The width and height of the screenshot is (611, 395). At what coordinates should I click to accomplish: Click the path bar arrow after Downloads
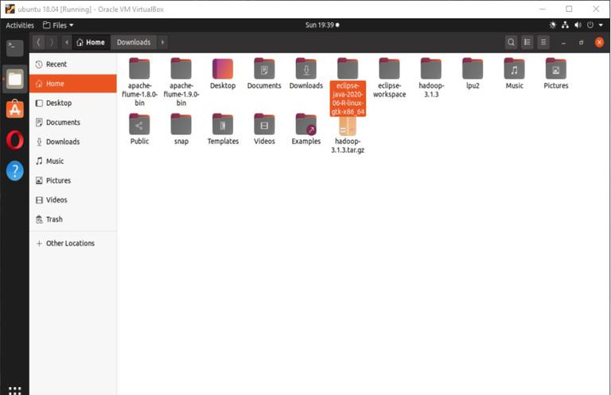162,42
